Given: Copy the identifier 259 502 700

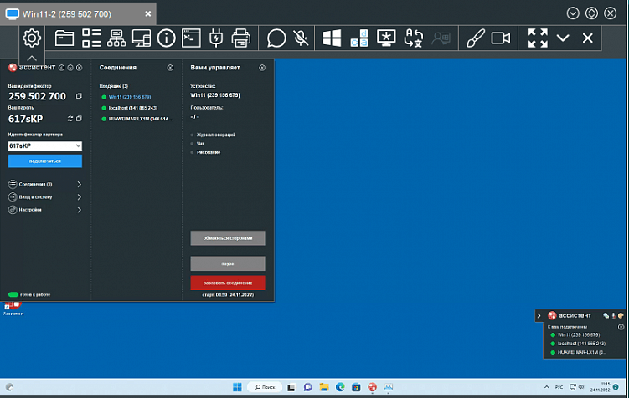Looking at the screenshot, I should click(78, 96).
